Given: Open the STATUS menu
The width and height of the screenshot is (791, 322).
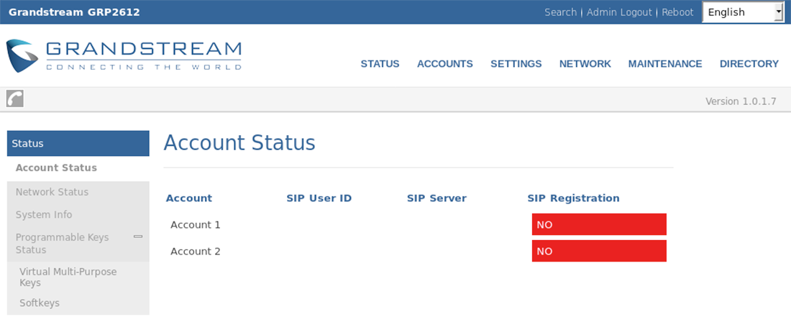Looking at the screenshot, I should (380, 64).
